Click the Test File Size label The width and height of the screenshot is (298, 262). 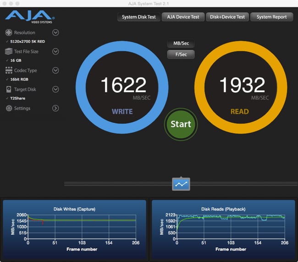26,51
